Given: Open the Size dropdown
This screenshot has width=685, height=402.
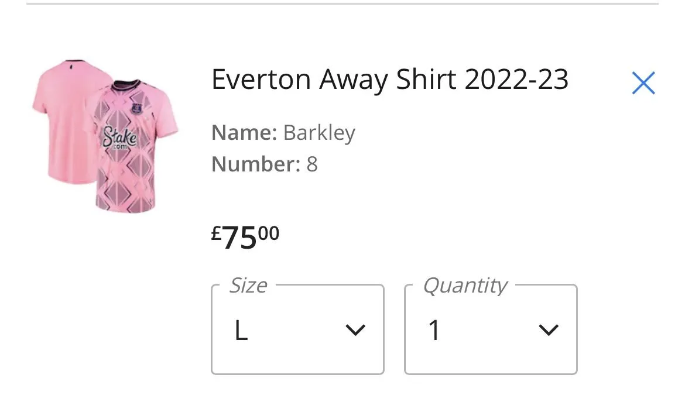Looking at the screenshot, I should coord(297,330).
